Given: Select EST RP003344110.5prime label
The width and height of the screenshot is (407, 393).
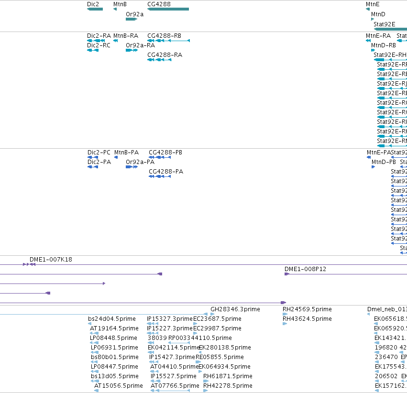Looking at the screenshot, I should (x=200, y=338).
